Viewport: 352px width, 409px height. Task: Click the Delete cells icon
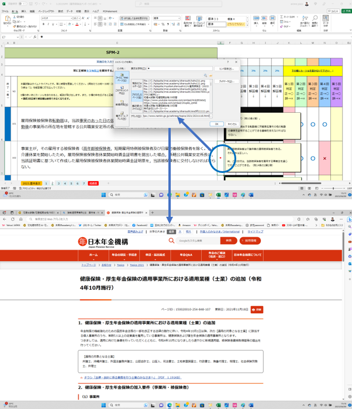point(264,18)
